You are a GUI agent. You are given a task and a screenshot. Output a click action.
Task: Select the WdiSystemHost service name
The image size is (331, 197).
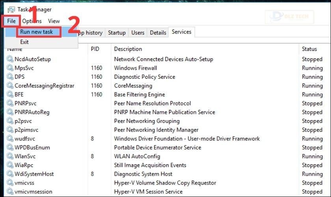(34, 174)
